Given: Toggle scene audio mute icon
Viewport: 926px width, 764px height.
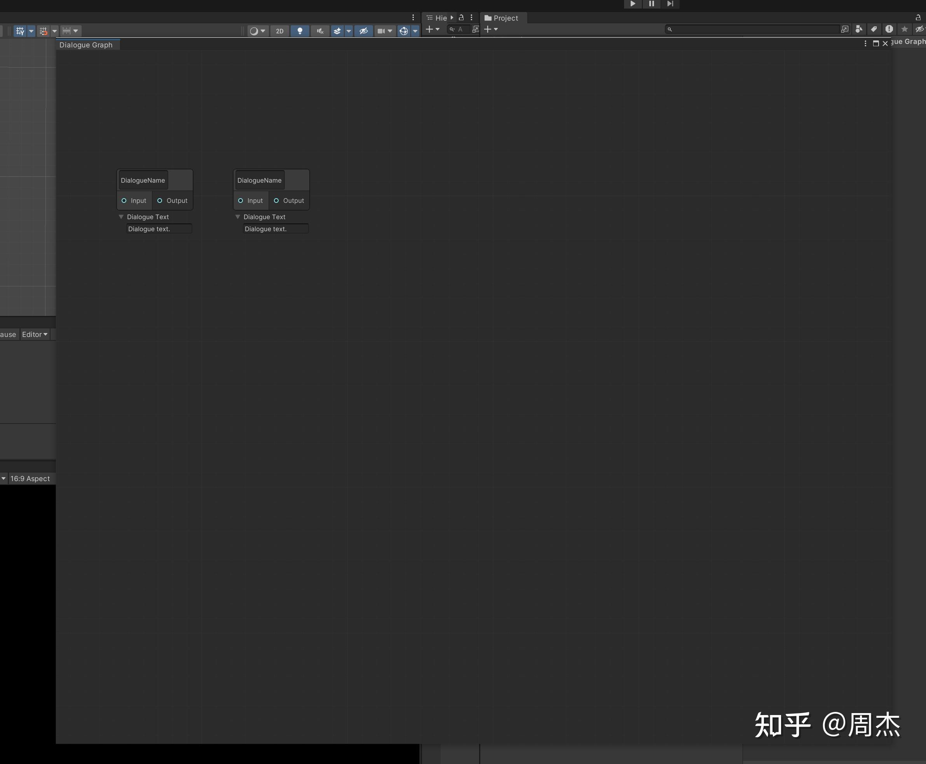Looking at the screenshot, I should point(320,31).
